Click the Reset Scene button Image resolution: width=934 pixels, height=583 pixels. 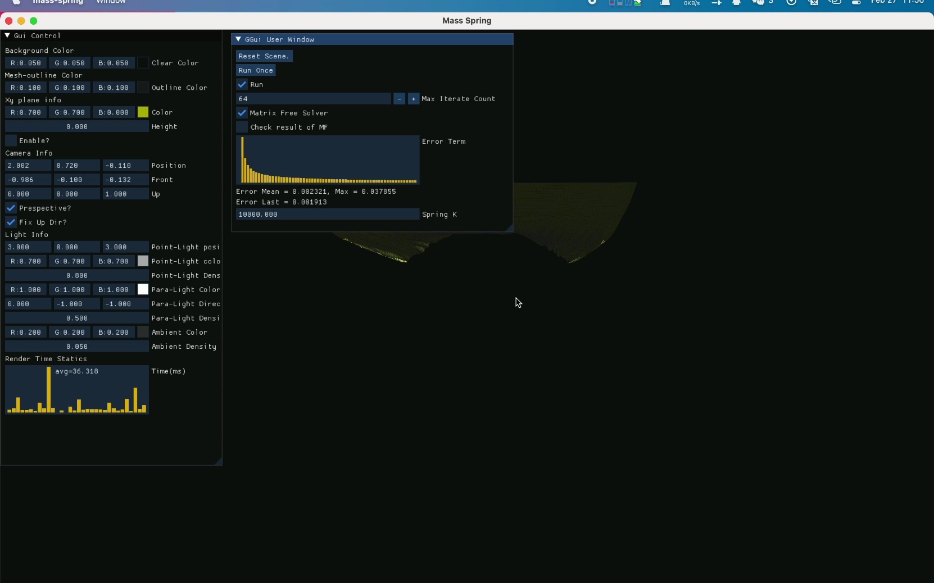pos(264,56)
